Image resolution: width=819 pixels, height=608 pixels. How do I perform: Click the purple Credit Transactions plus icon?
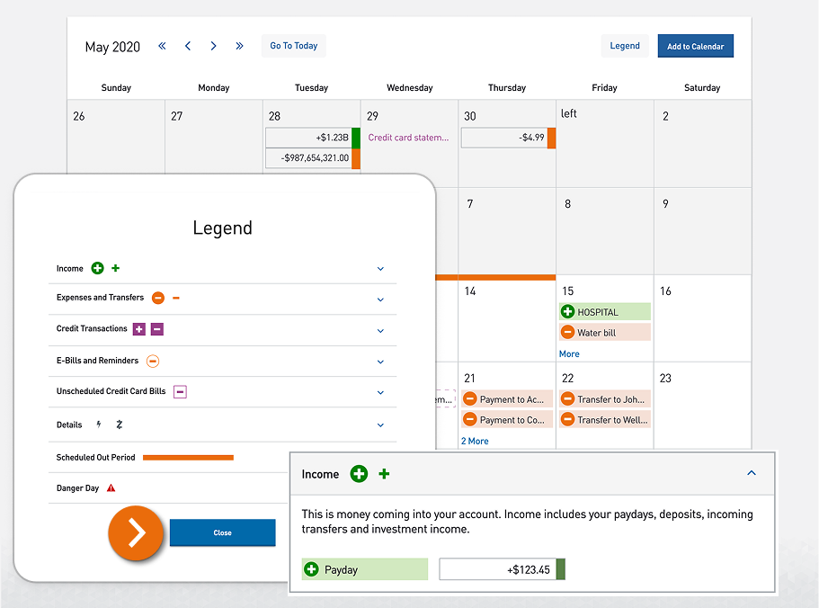coord(139,328)
